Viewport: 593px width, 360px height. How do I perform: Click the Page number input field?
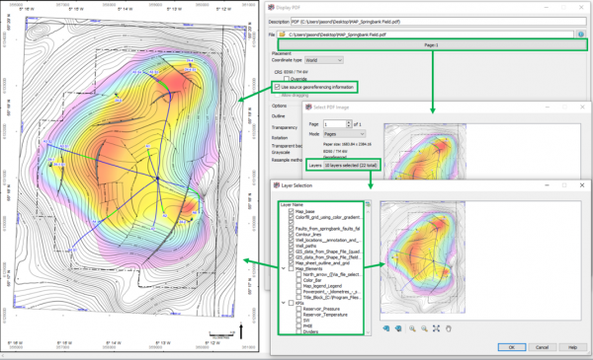(334, 123)
